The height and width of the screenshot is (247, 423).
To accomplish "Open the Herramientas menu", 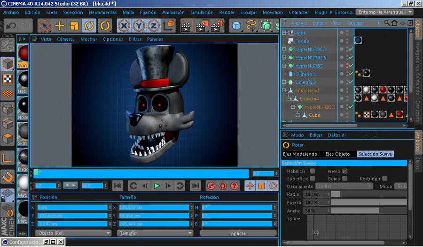I will click(x=103, y=12).
